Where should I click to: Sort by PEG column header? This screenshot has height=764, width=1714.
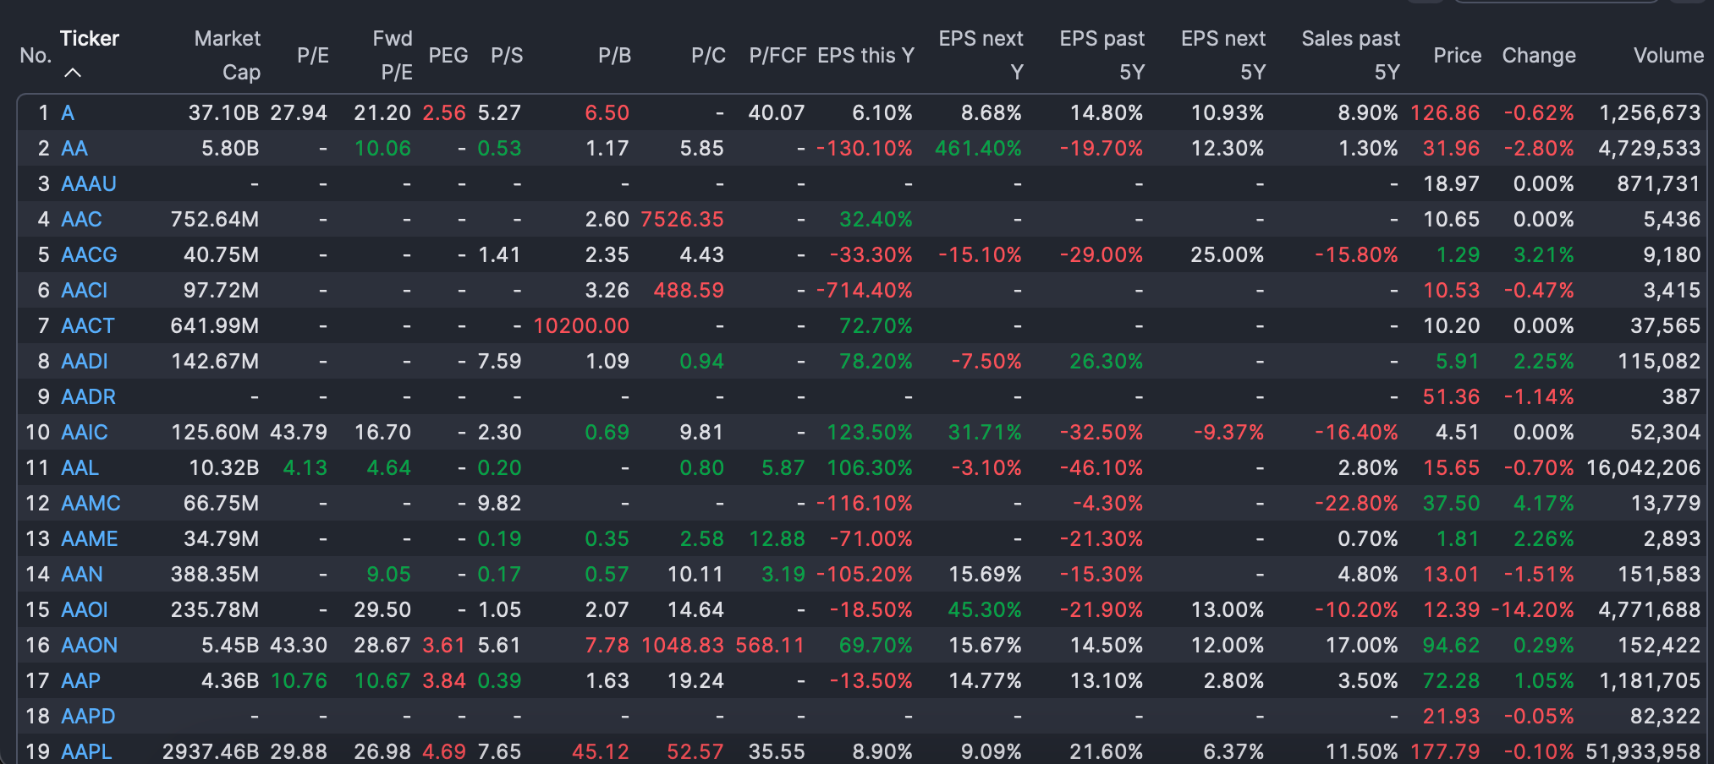pyautogui.click(x=448, y=56)
